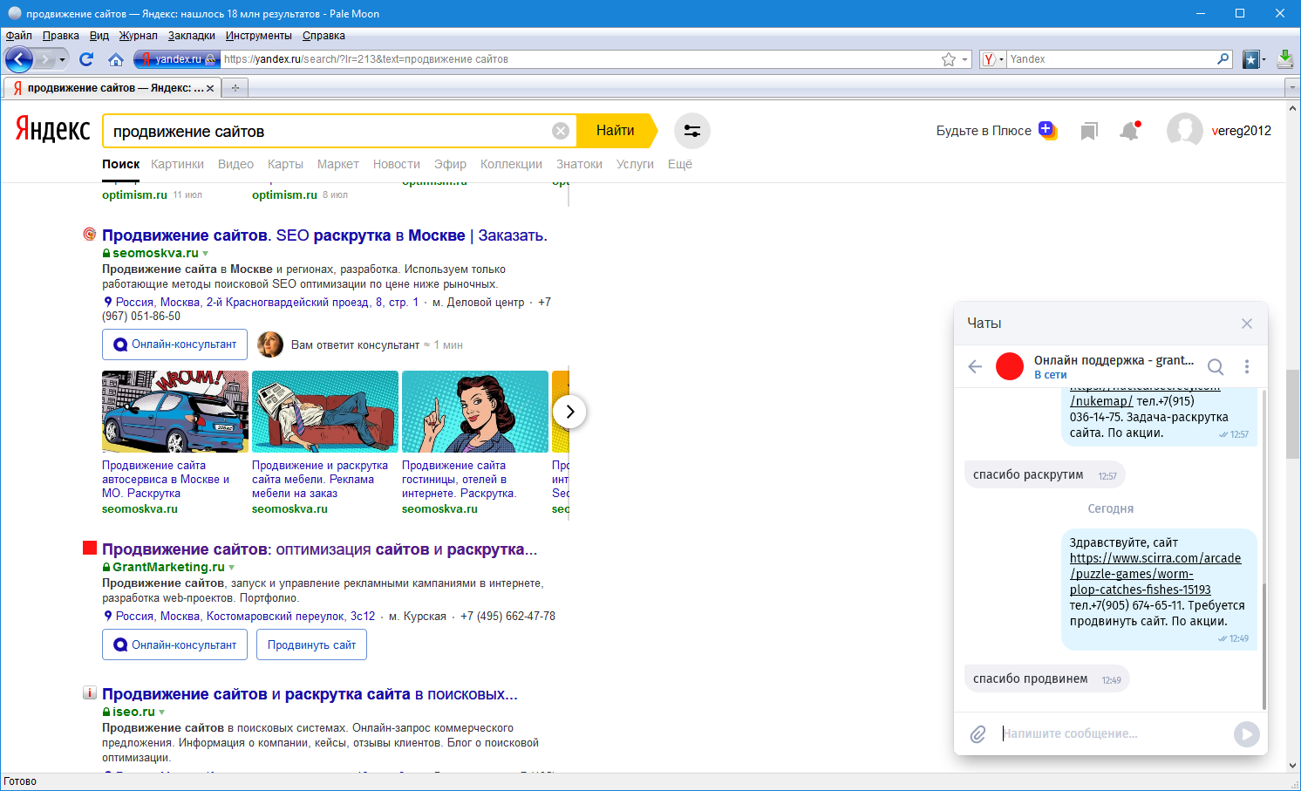Close the Чаты chat panel
1301x791 pixels.
click(x=1247, y=324)
